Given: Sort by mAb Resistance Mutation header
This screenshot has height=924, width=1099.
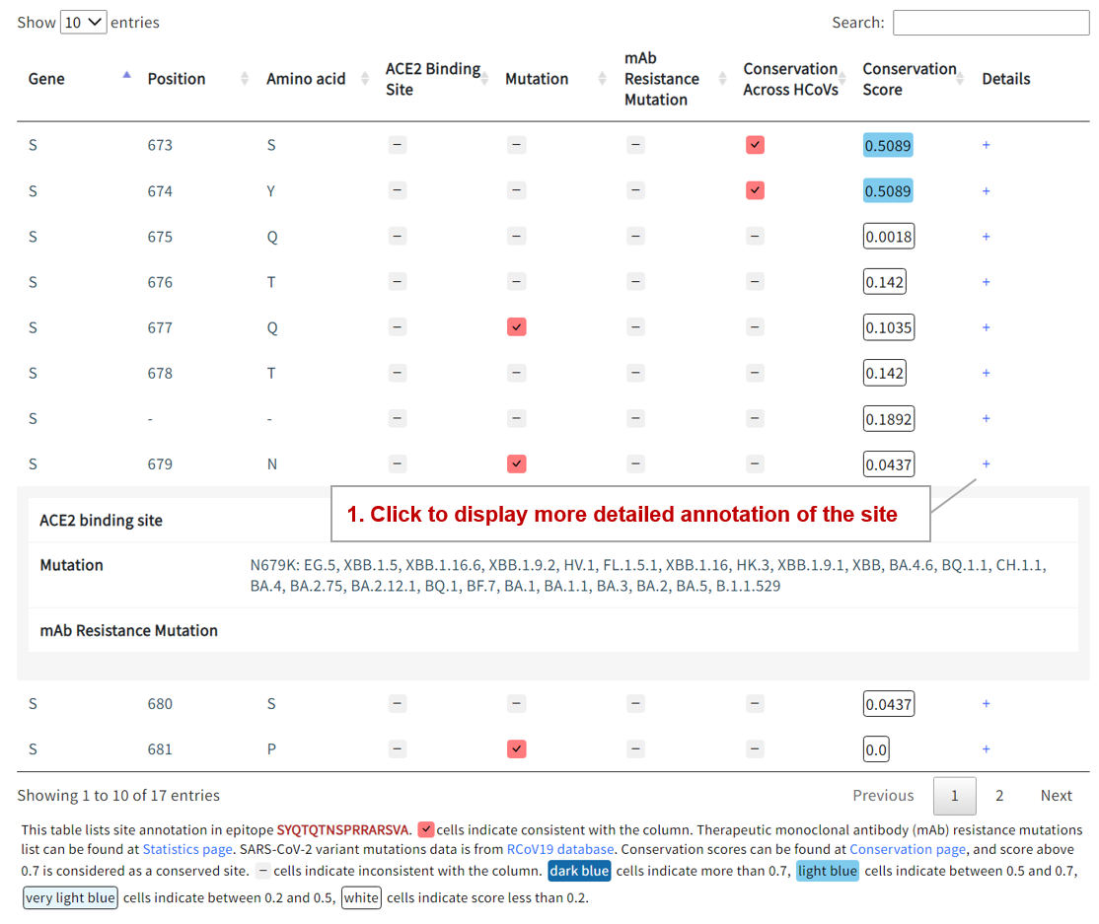Looking at the screenshot, I should pos(661,79).
